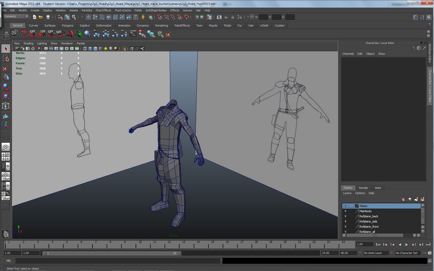Select the arrow Select Tool in the toolbox
Screen dimensions: 434x271
(x=5, y=48)
